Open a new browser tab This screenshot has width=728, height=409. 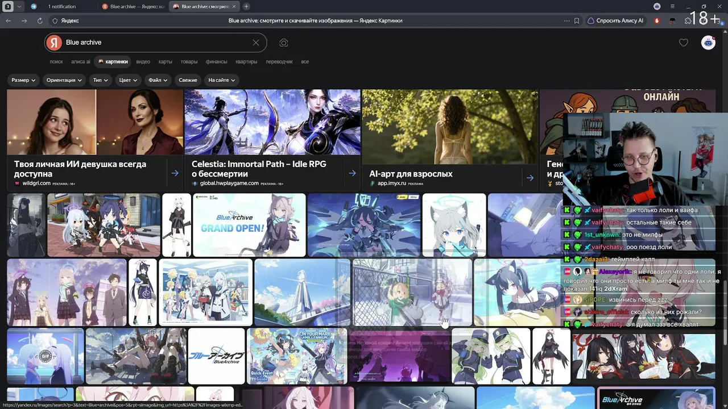[x=246, y=7]
